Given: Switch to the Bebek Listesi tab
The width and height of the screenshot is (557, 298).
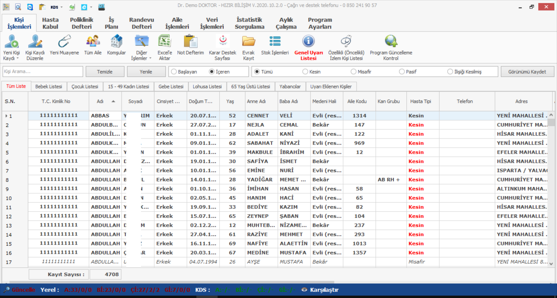Looking at the screenshot, I should pos(48,87).
